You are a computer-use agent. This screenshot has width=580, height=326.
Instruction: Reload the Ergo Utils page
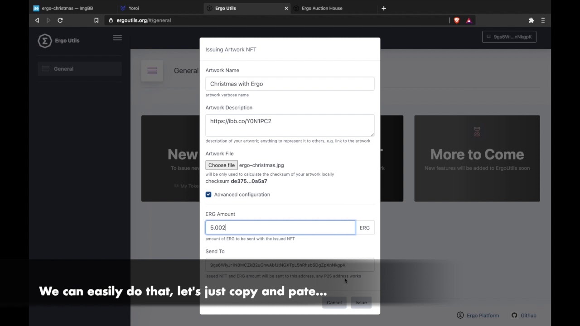60,20
